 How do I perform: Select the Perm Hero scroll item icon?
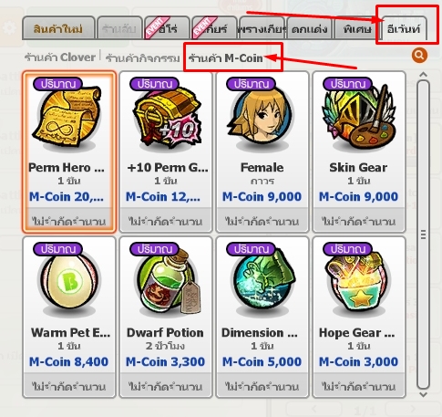(x=69, y=120)
